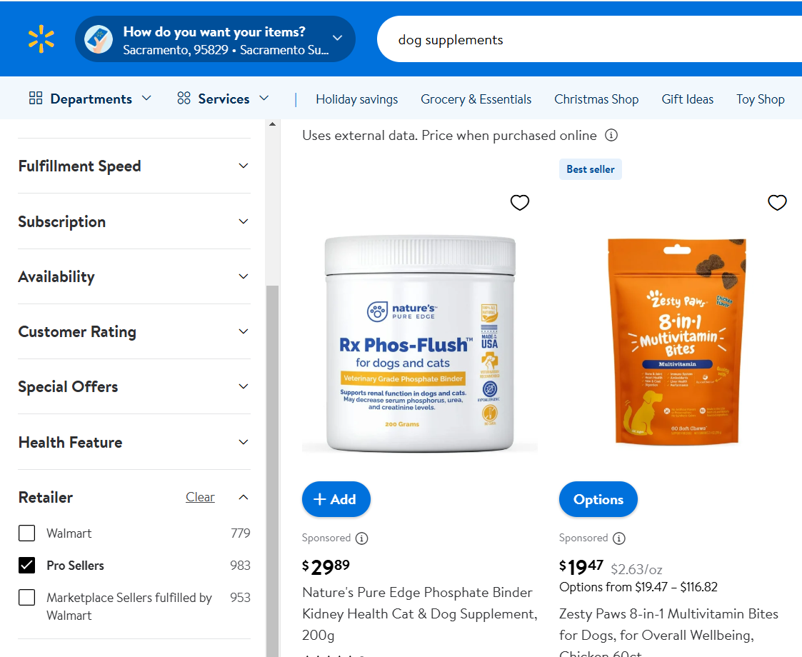This screenshot has width=802, height=657.
Task: Expand the Fulfillment Speed filter
Action: 134,166
